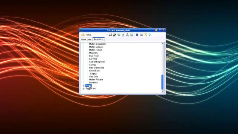Viewport: 238px width, 134px height.
Task: Click the scrollbar up arrow
Action: tap(163, 44)
